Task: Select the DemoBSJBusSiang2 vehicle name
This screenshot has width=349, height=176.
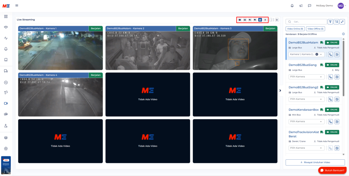Action: 303,87
